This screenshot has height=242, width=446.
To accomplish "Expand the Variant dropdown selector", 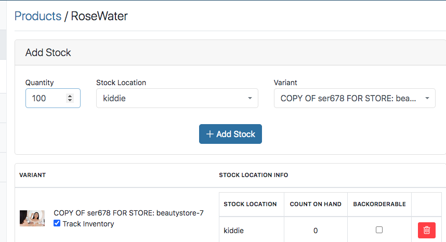I will 355,98.
